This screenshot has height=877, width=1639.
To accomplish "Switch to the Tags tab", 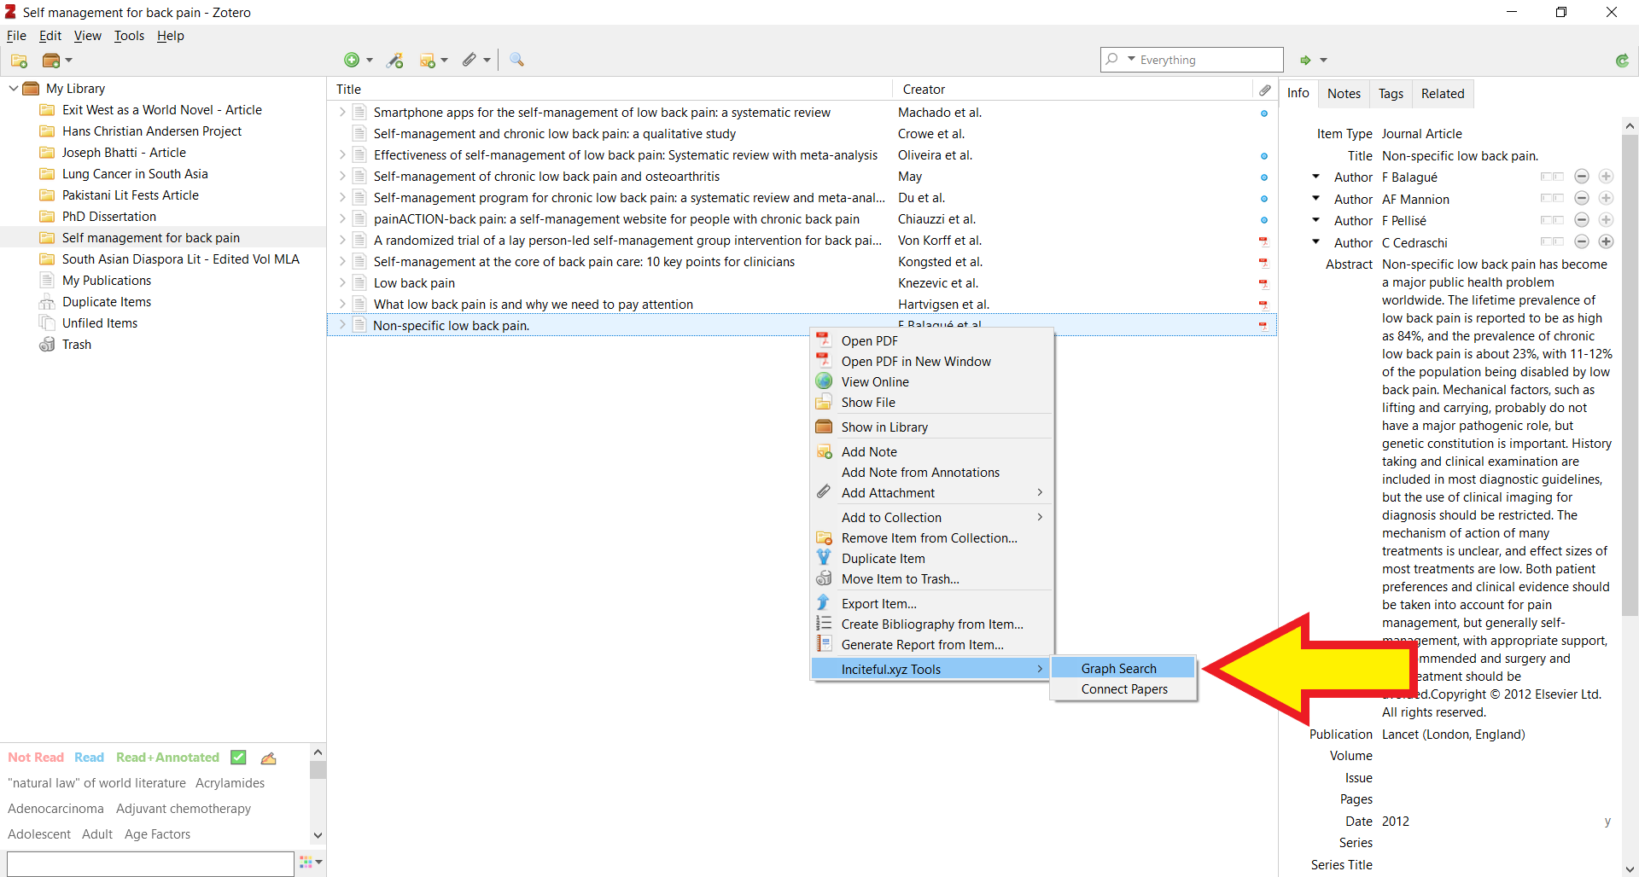I will (x=1391, y=94).
